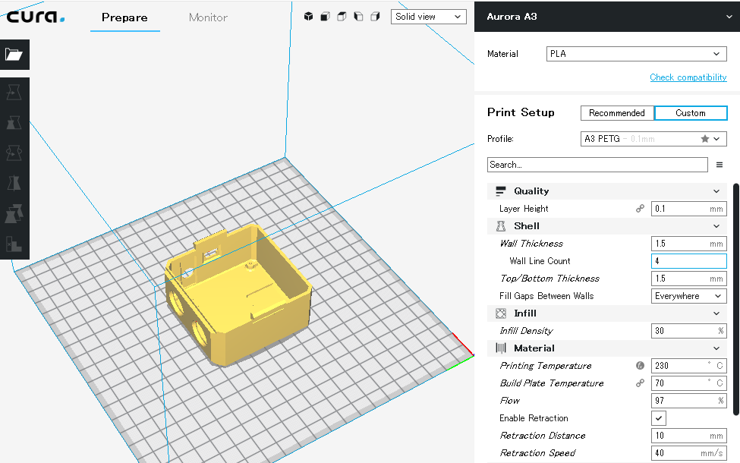Click the Infill section icon

501,313
